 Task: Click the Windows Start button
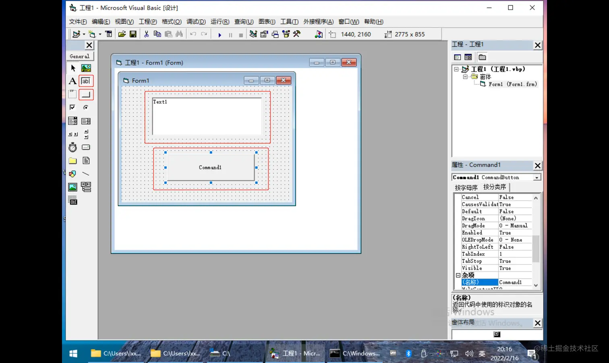click(73, 353)
